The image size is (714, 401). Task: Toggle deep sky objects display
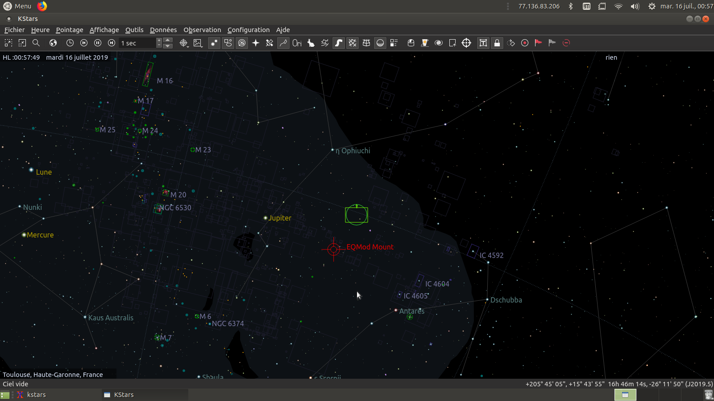[228, 43]
